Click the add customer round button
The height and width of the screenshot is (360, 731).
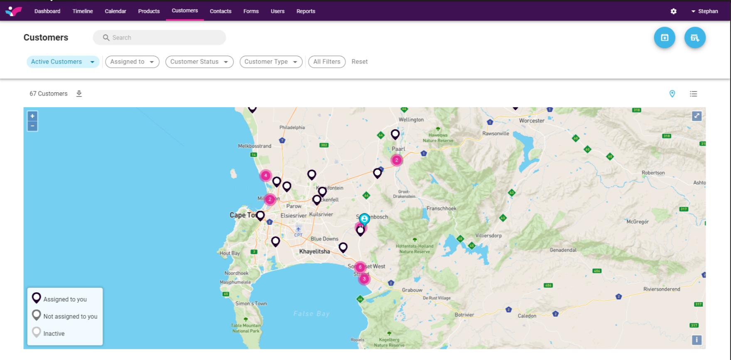point(694,38)
